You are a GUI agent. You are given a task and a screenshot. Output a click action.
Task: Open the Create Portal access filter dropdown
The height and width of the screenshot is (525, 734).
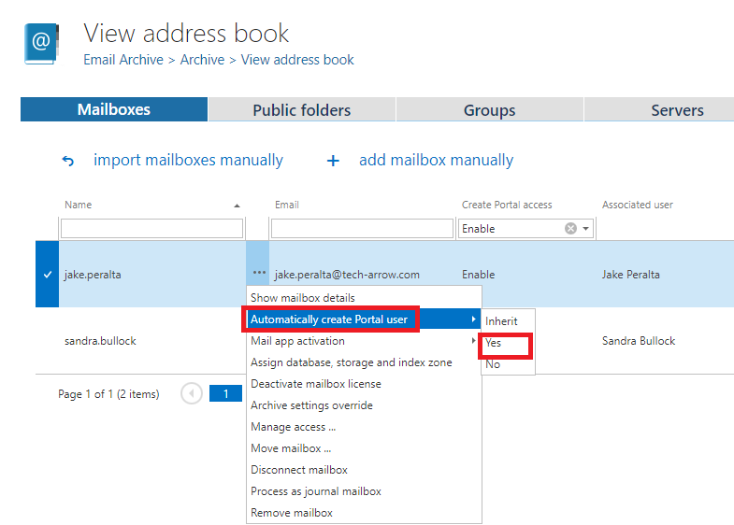click(586, 229)
